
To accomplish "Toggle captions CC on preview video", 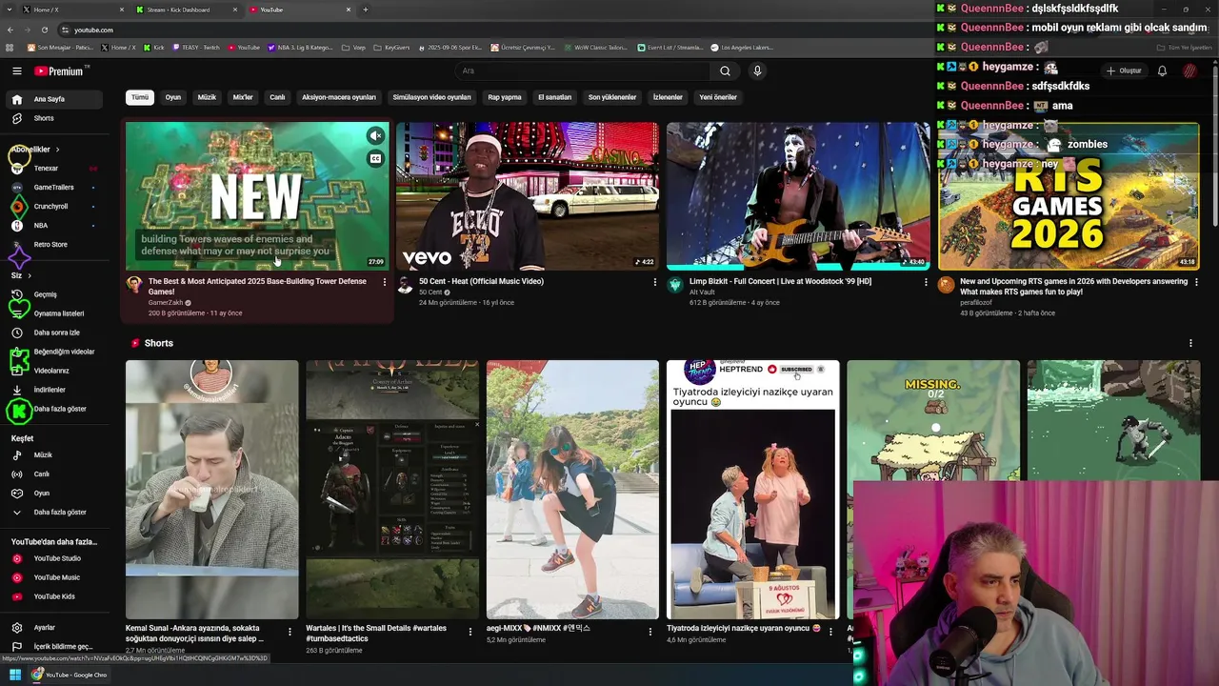I will tap(376, 159).
